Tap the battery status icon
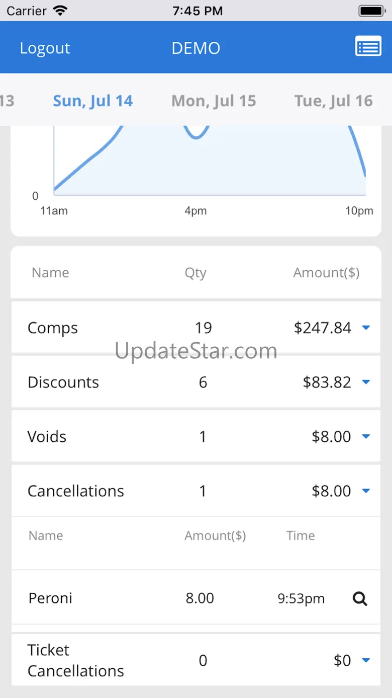Image resolution: width=392 pixels, height=698 pixels. 371,11
